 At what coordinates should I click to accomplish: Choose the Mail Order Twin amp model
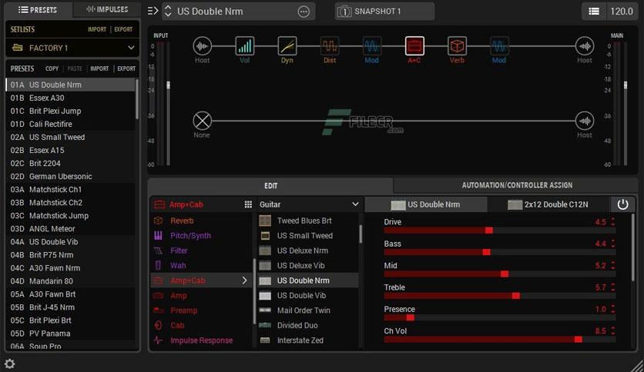[308, 311]
